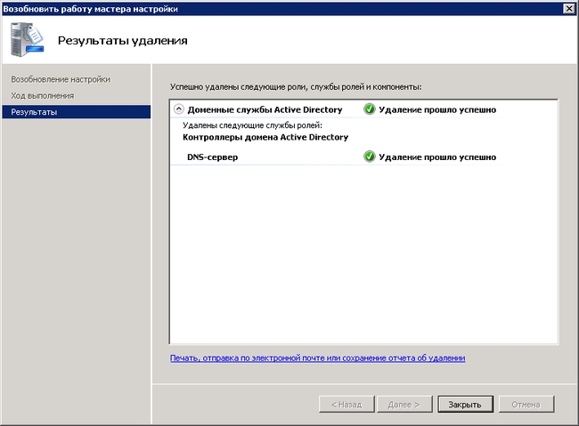Image resolution: width=579 pixels, height=426 pixels.
Task: Select the Возобновление настройки step
Action: pyautogui.click(x=61, y=79)
